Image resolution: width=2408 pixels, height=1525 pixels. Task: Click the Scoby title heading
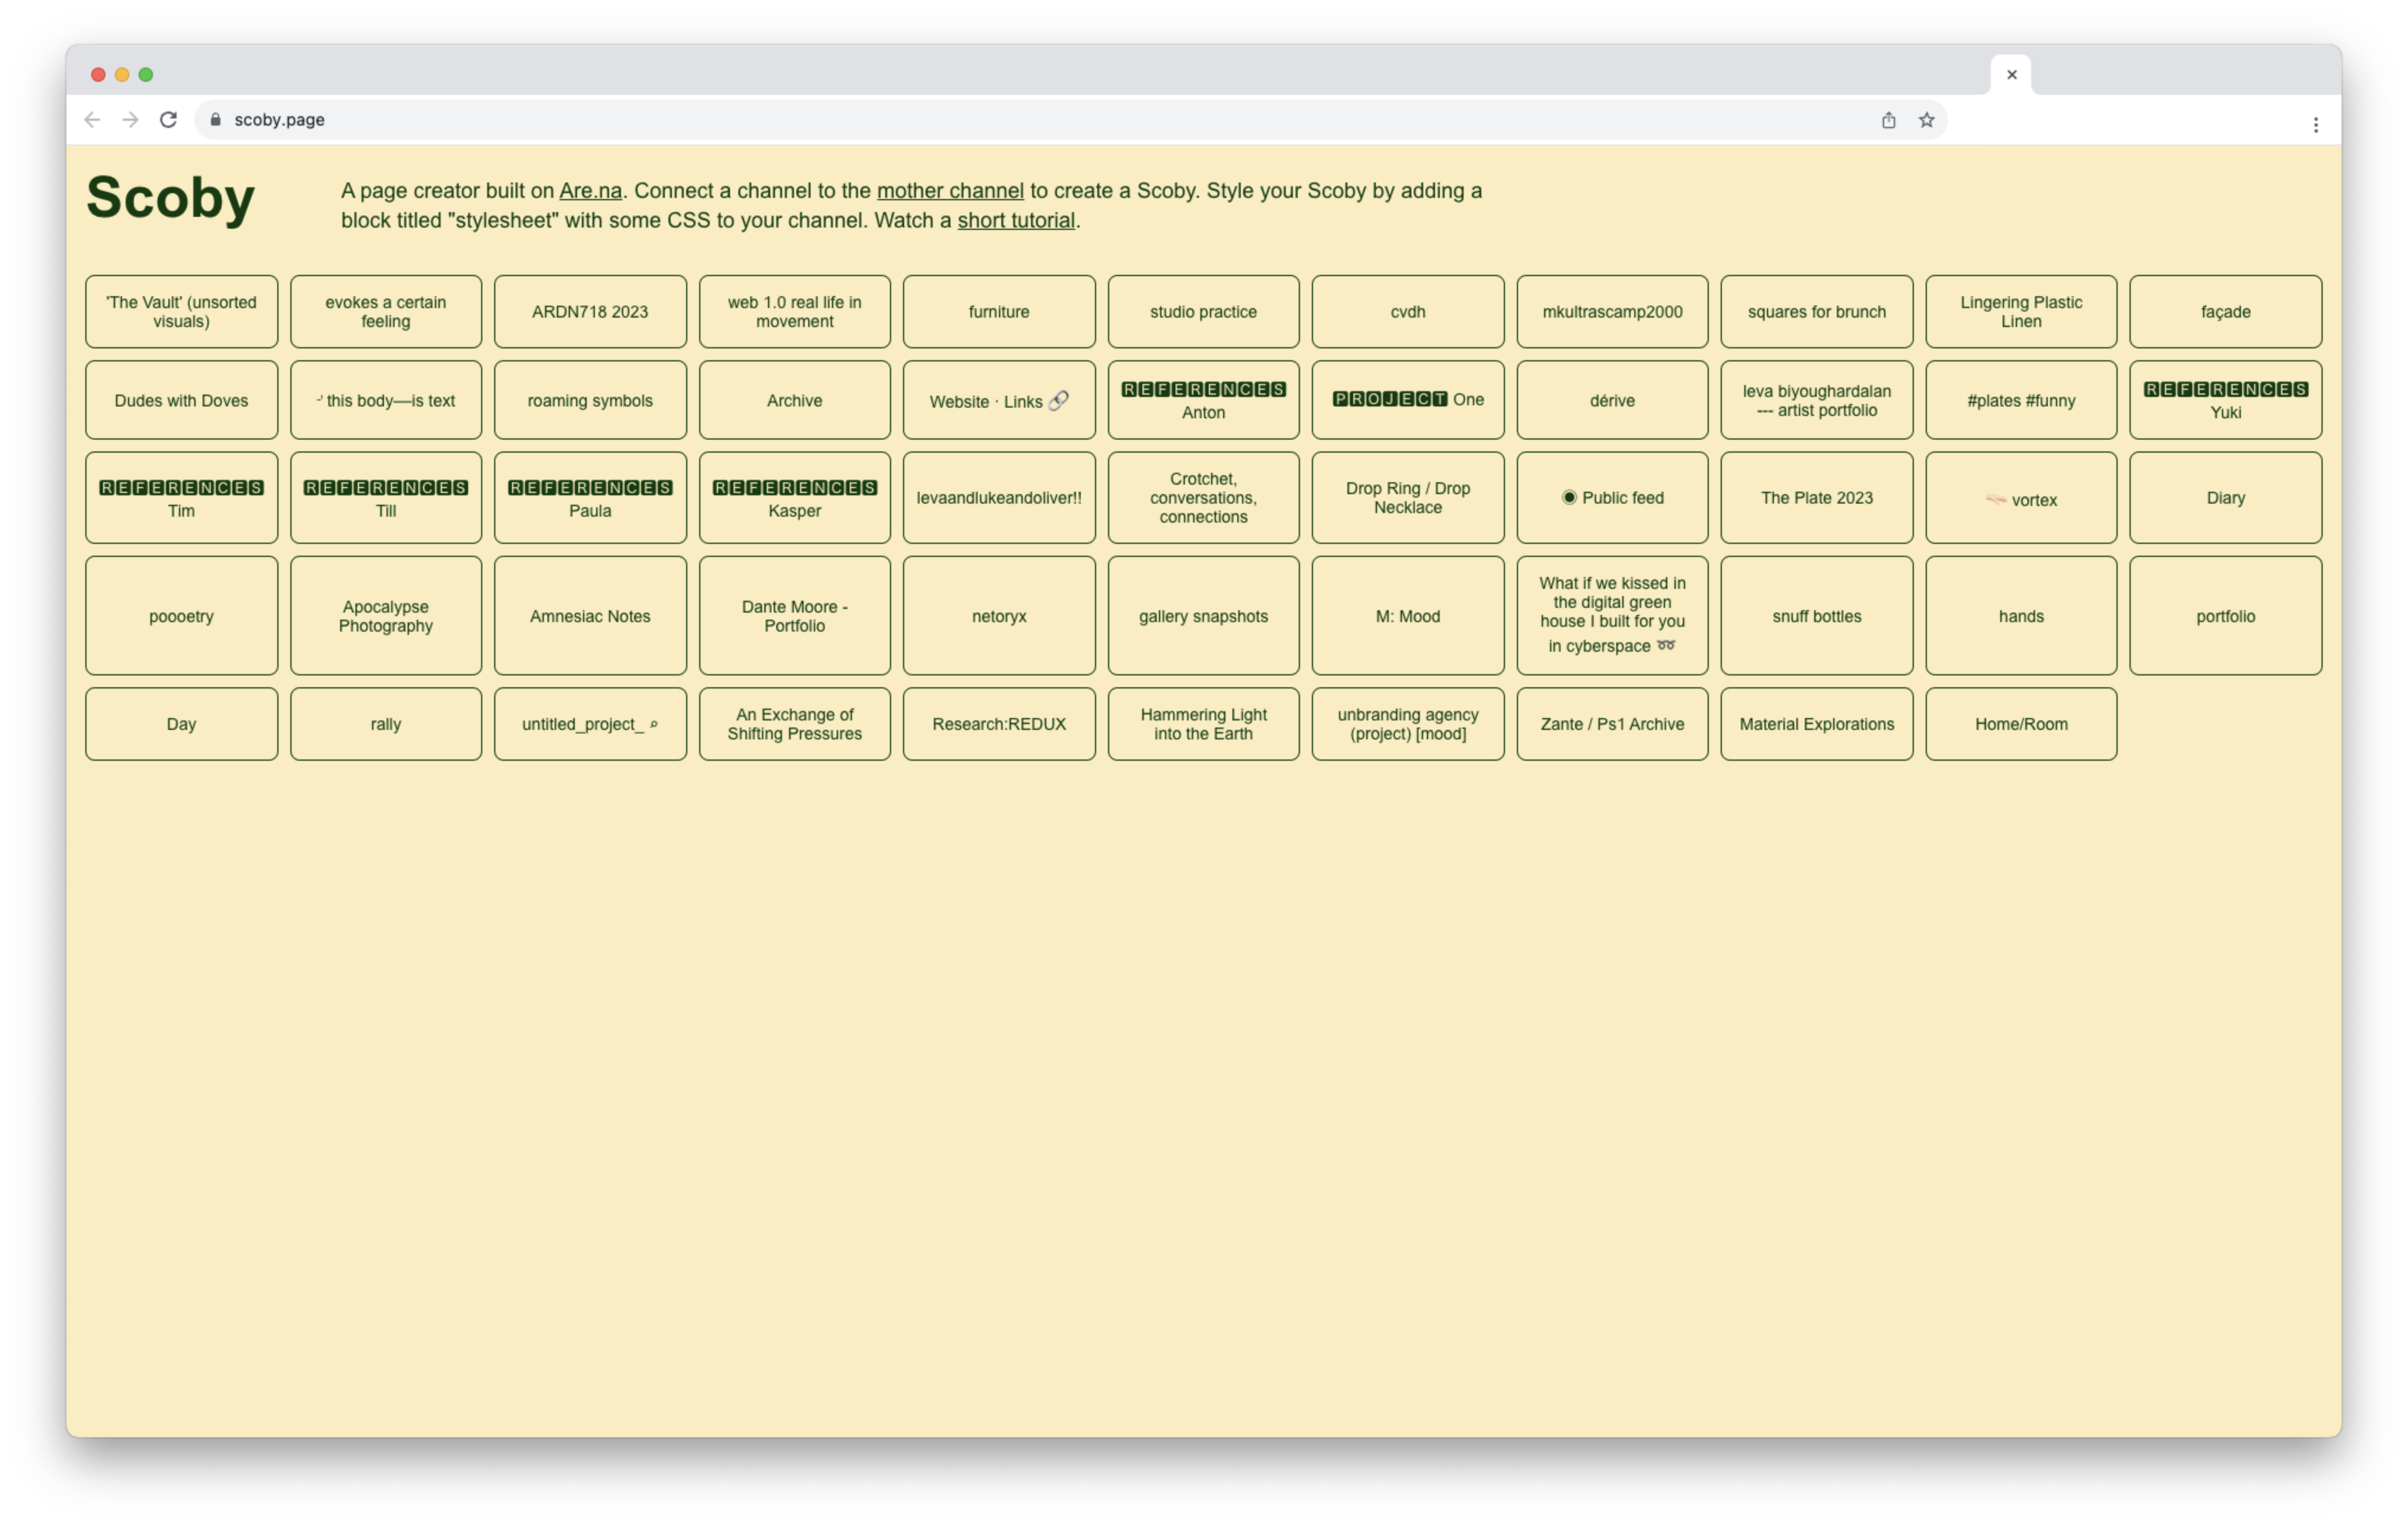(x=171, y=198)
